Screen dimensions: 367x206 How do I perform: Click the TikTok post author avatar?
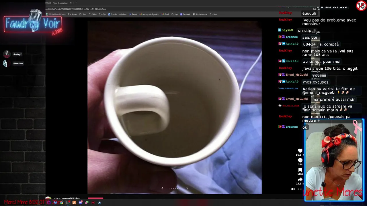coord(48,198)
